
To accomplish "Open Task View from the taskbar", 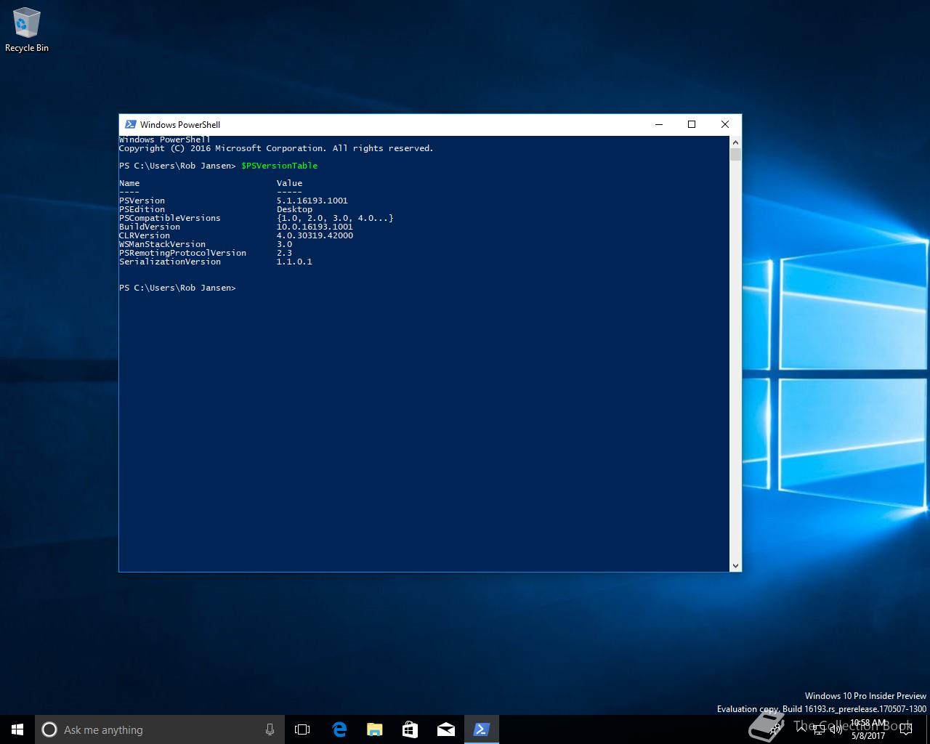I will pos(302,729).
